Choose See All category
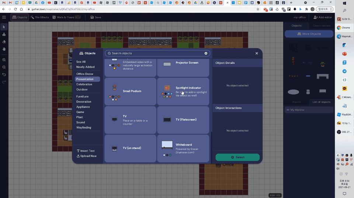This screenshot has height=198, width=354. pyautogui.click(x=81, y=62)
